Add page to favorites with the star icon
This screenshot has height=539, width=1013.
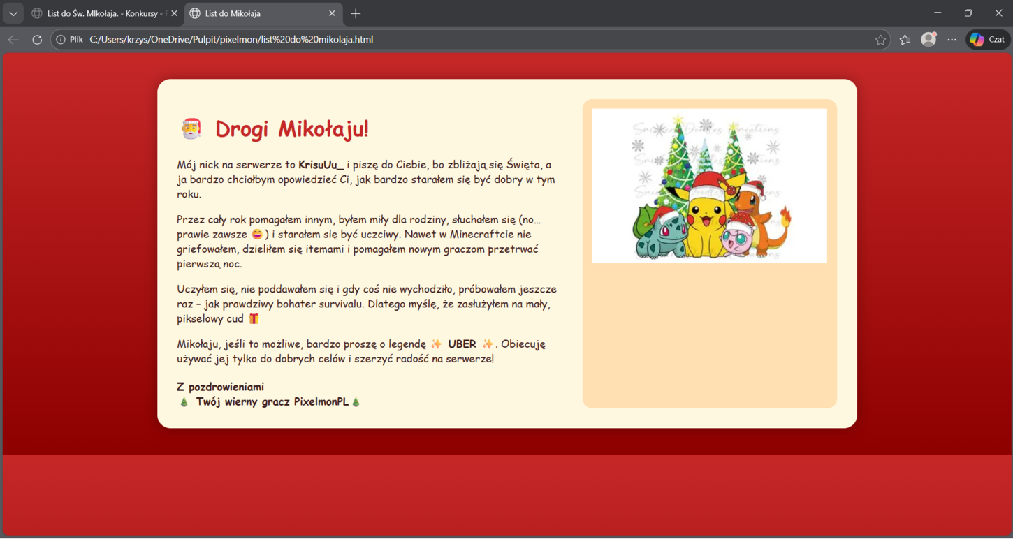(880, 40)
